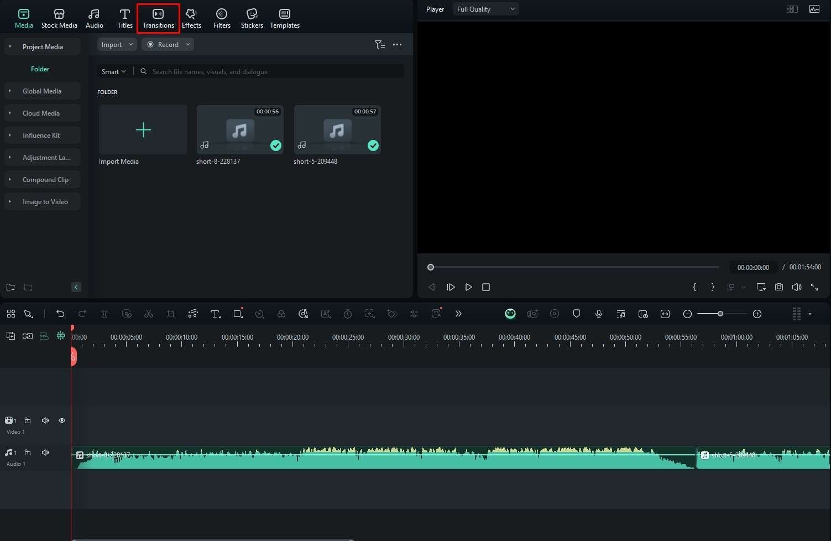Zoom to fit timeline
The image size is (831, 541).
665,314
